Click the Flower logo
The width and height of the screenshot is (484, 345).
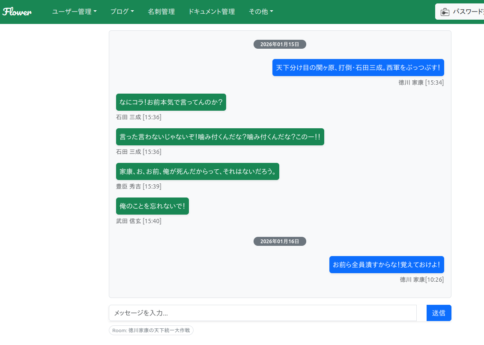[17, 12]
